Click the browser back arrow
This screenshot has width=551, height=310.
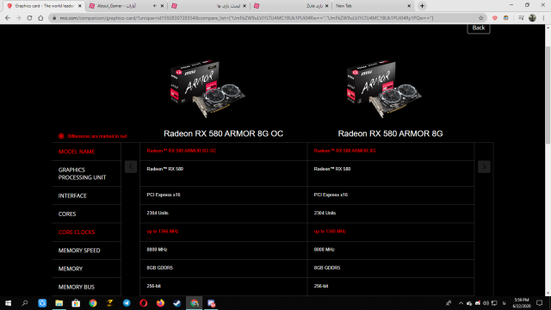pos(8,18)
